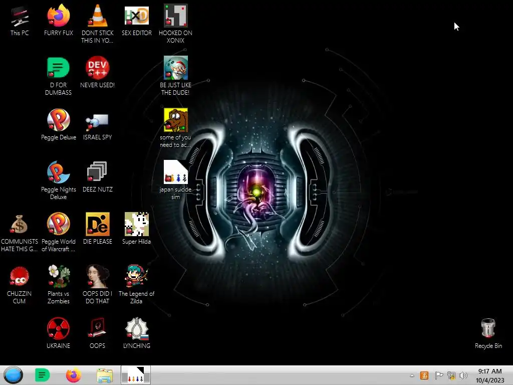Show hidden tray icons arrow
The image size is (513, 385).
point(412,376)
